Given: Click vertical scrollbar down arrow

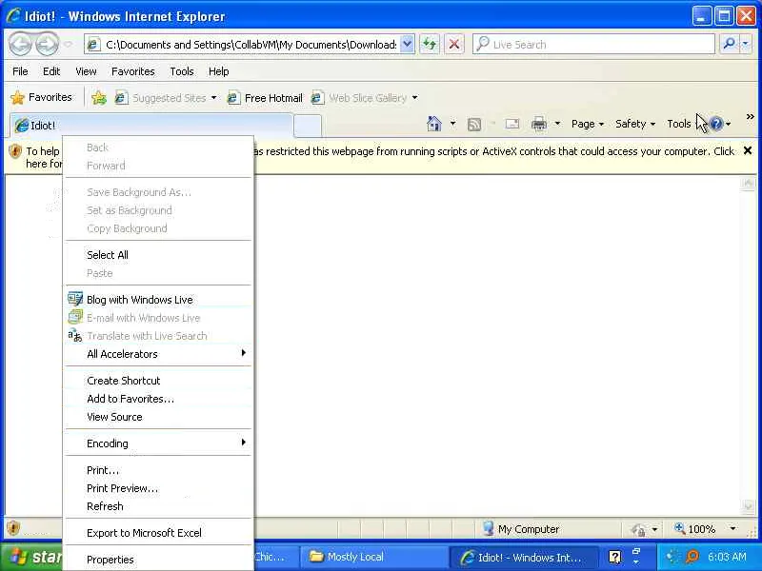Looking at the screenshot, I should [x=749, y=506].
